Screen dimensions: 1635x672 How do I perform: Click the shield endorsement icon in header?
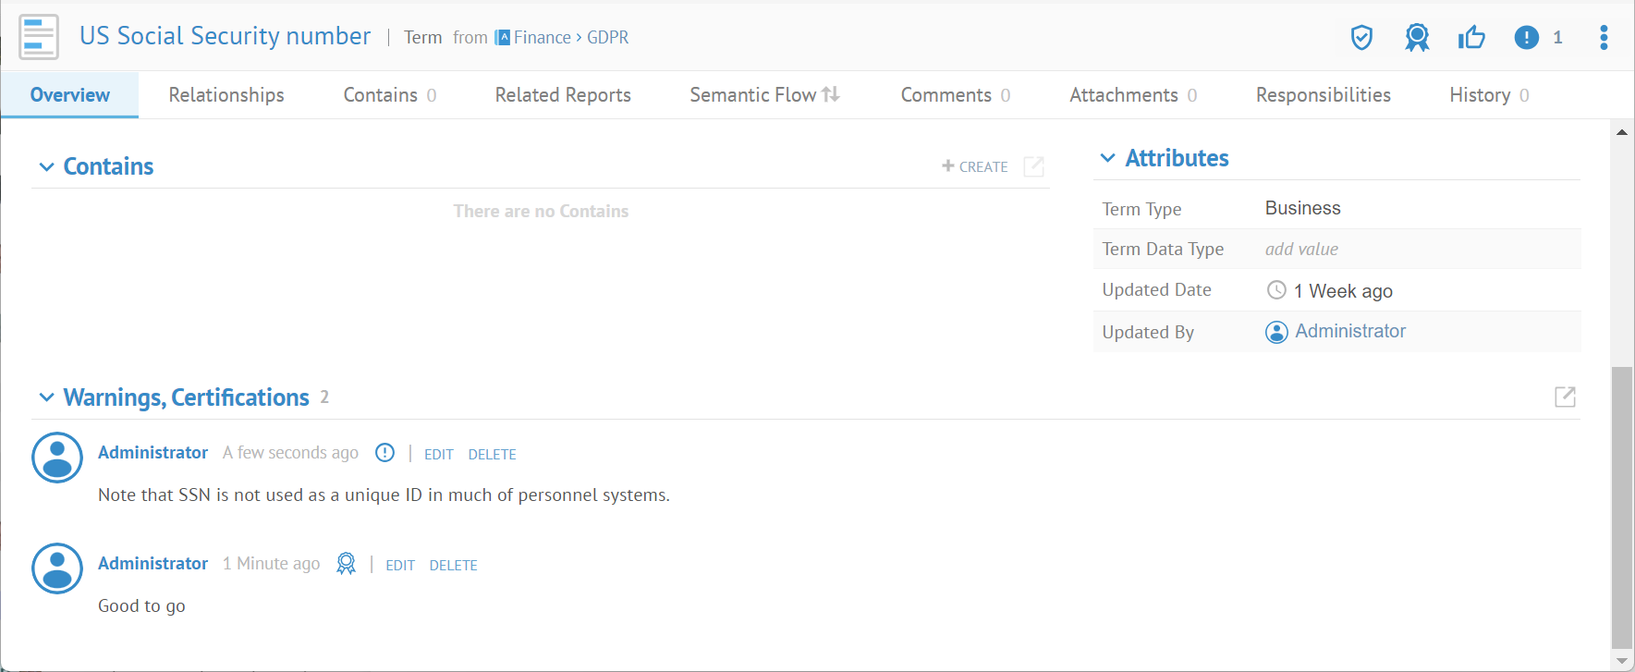tap(1361, 38)
